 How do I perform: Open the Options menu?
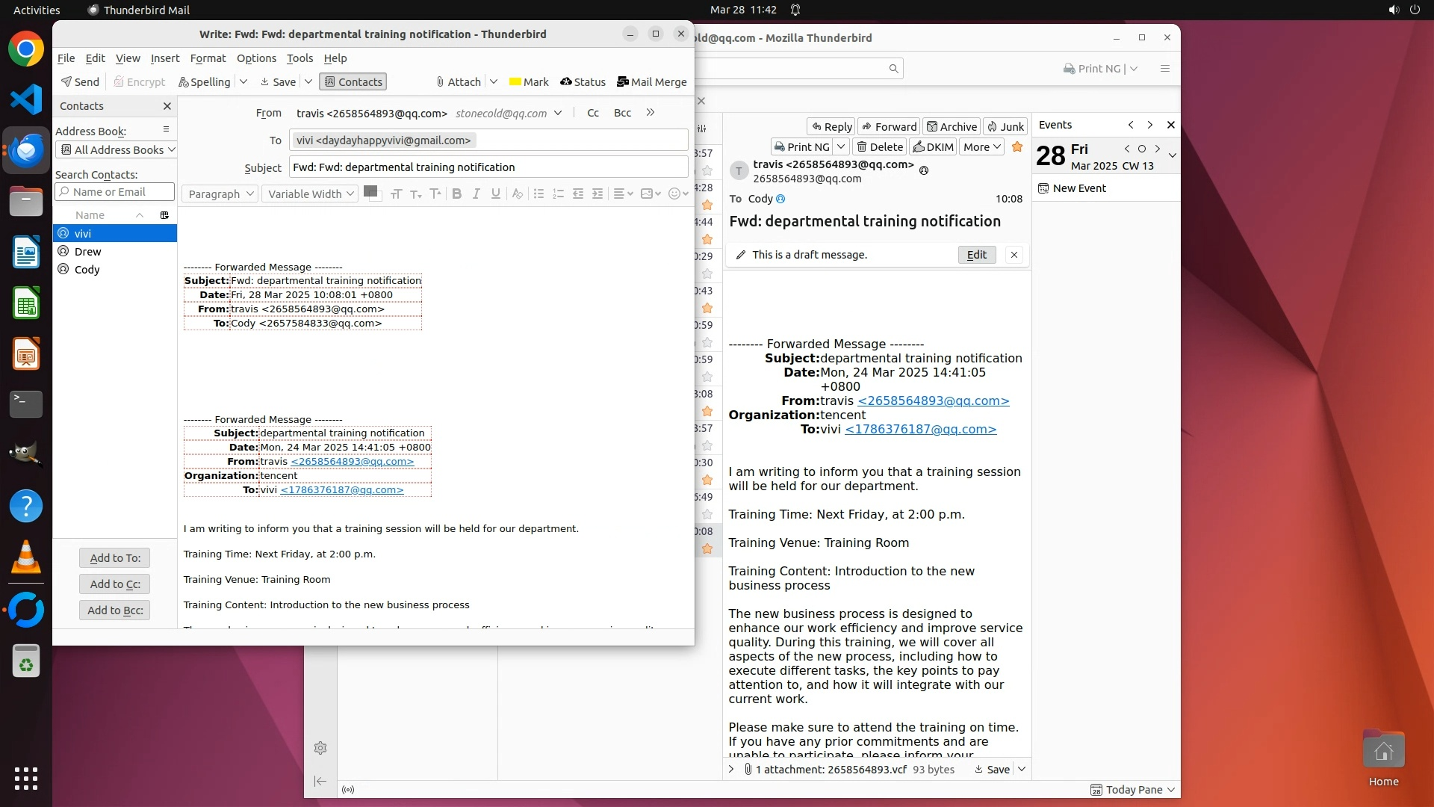pyautogui.click(x=256, y=58)
